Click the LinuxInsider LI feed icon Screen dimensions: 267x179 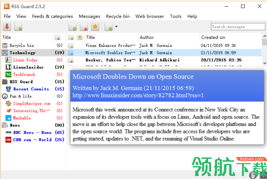(8, 67)
